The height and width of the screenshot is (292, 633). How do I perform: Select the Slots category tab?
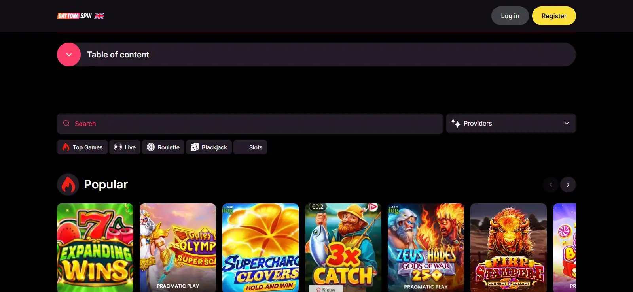click(x=250, y=147)
